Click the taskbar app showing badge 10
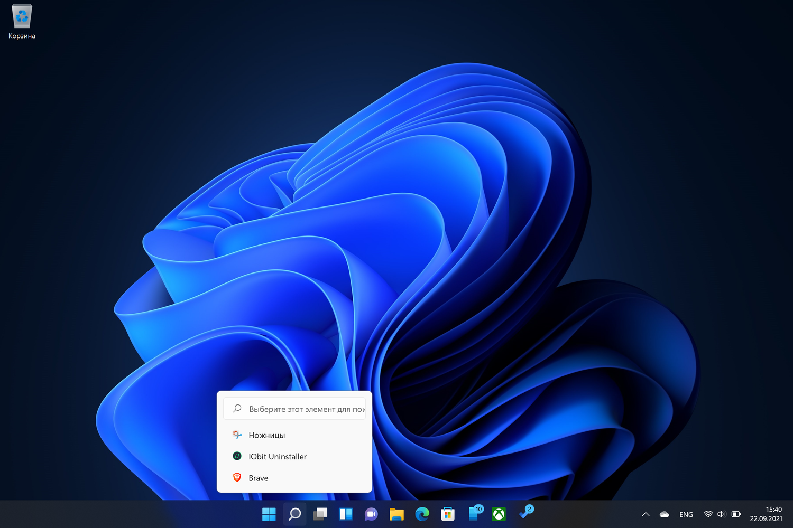 tap(474, 514)
